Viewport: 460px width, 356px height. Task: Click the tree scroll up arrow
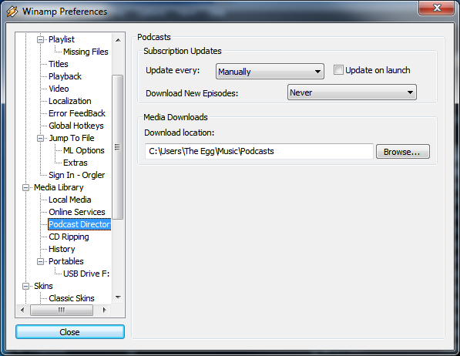point(118,40)
